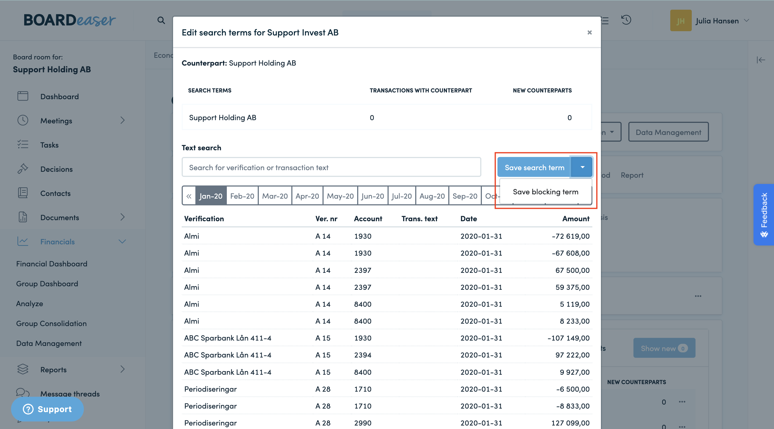The width and height of the screenshot is (774, 429).
Task: Collapse the Financials submenu chevron
Action: point(122,241)
